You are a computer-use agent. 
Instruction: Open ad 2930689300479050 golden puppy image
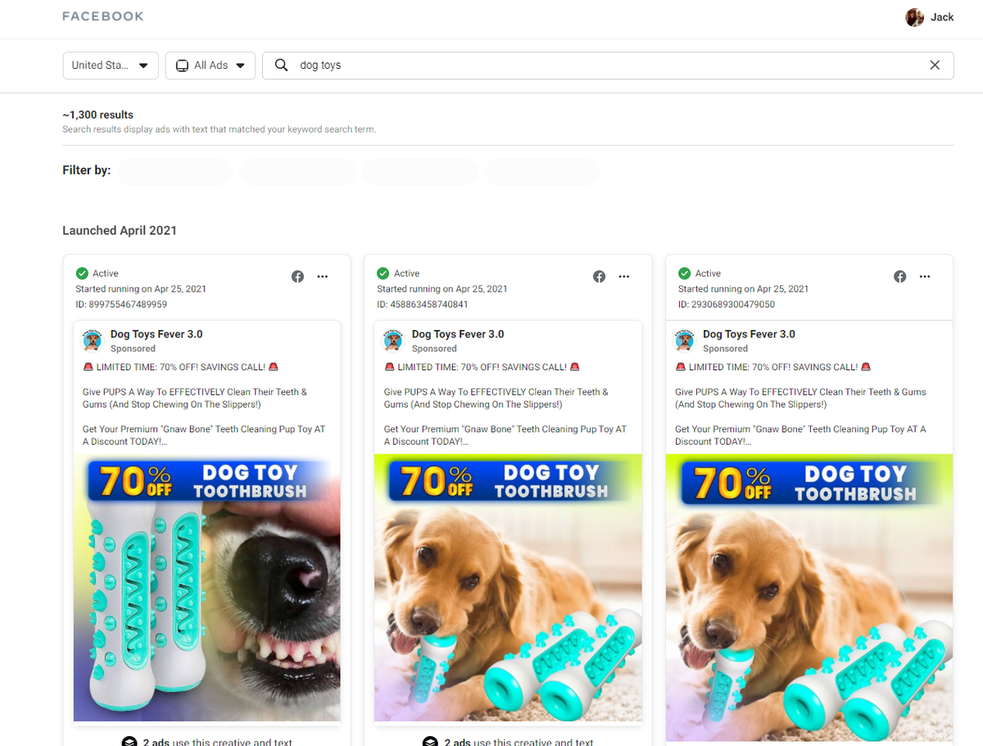[x=809, y=598]
